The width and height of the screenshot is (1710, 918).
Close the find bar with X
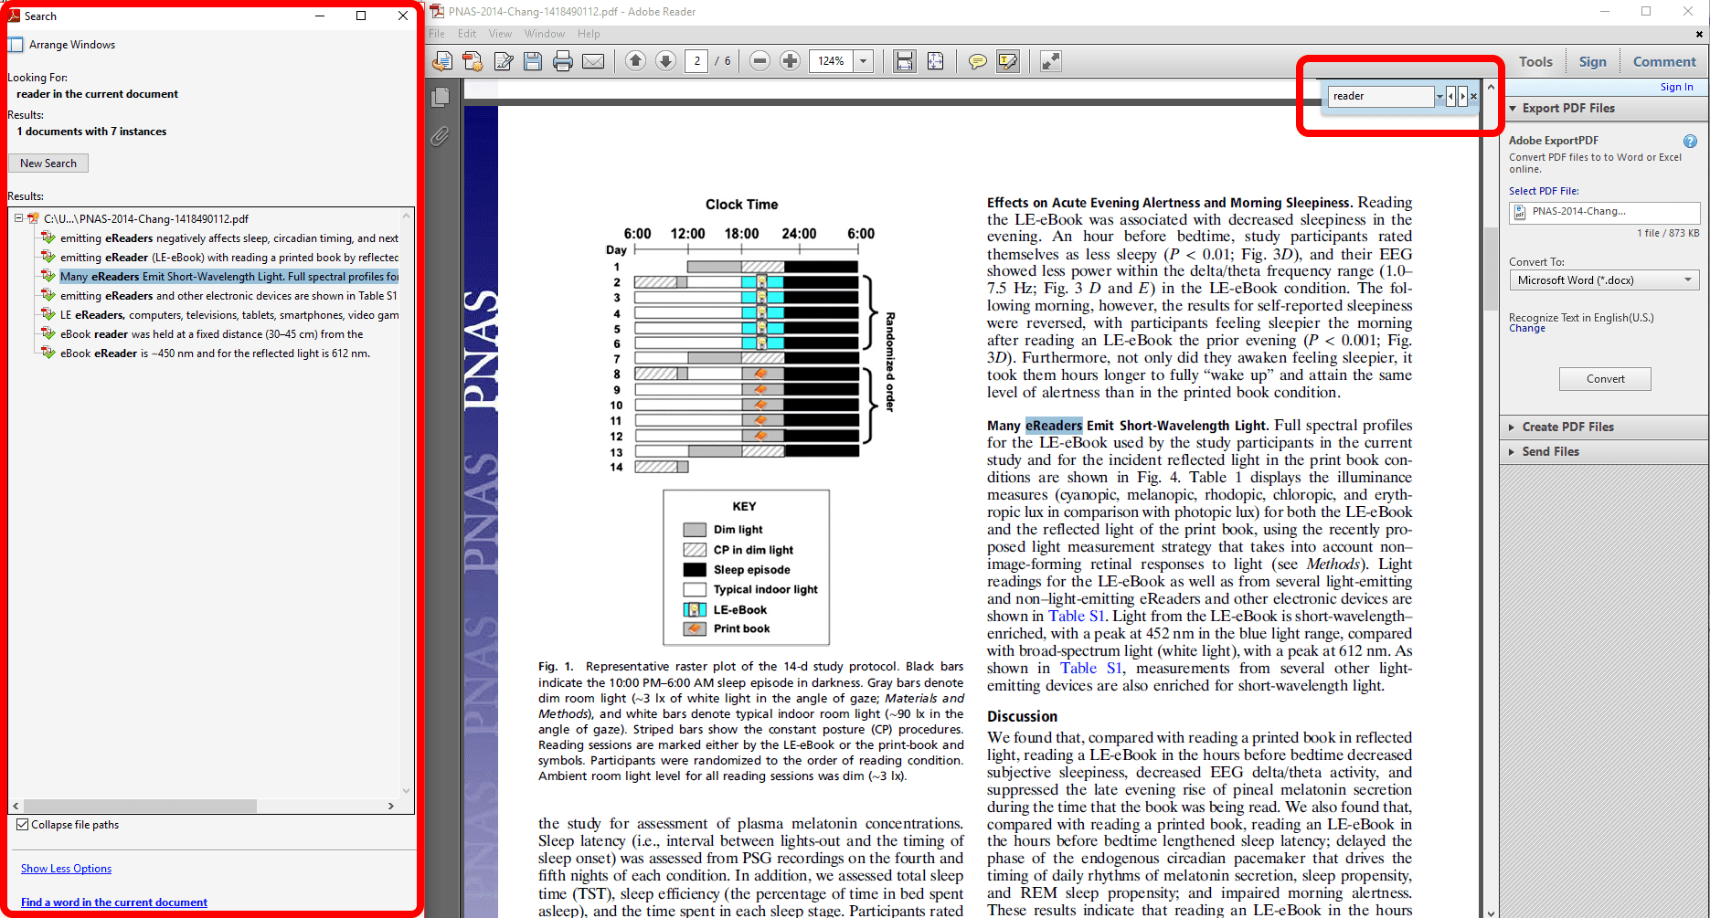[1473, 96]
